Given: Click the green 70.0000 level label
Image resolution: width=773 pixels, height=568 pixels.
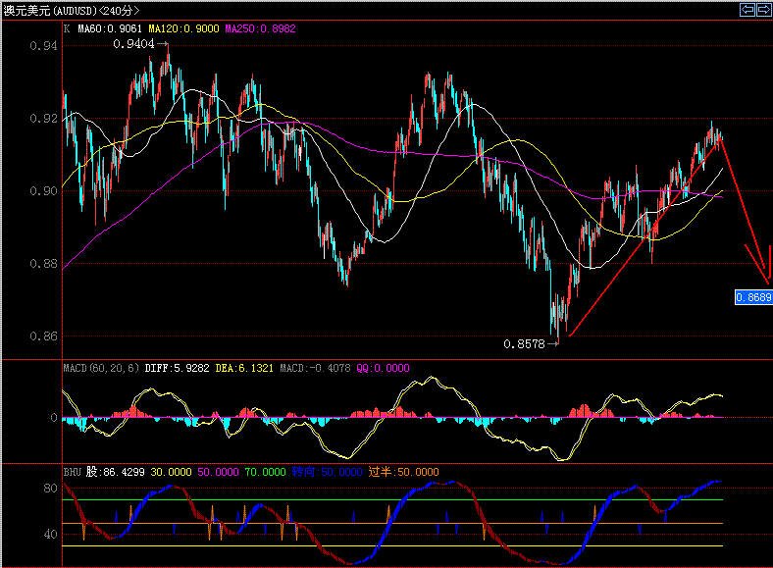Looking at the screenshot, I should (265, 472).
